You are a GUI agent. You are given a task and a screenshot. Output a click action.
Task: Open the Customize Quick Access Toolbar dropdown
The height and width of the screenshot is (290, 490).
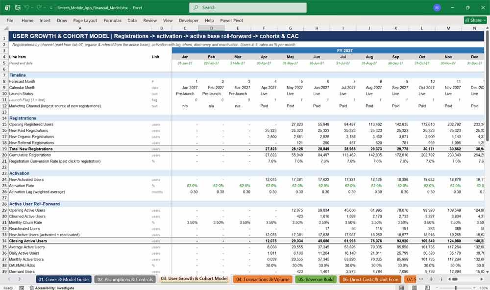[51, 8]
